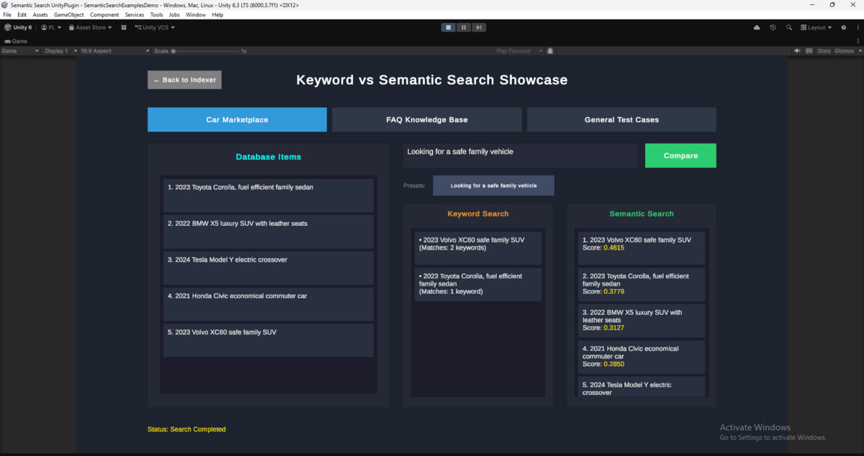Image resolution: width=864 pixels, height=456 pixels.
Task: Open the Tools menu
Action: (x=156, y=14)
